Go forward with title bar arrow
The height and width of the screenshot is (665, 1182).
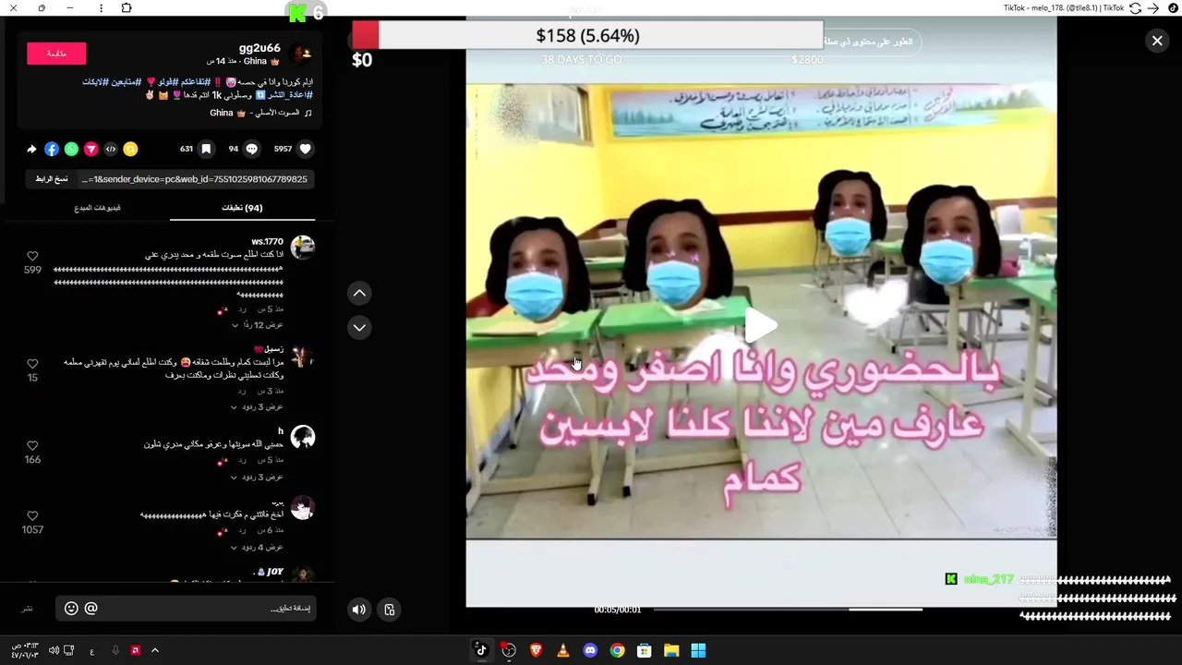point(1152,7)
